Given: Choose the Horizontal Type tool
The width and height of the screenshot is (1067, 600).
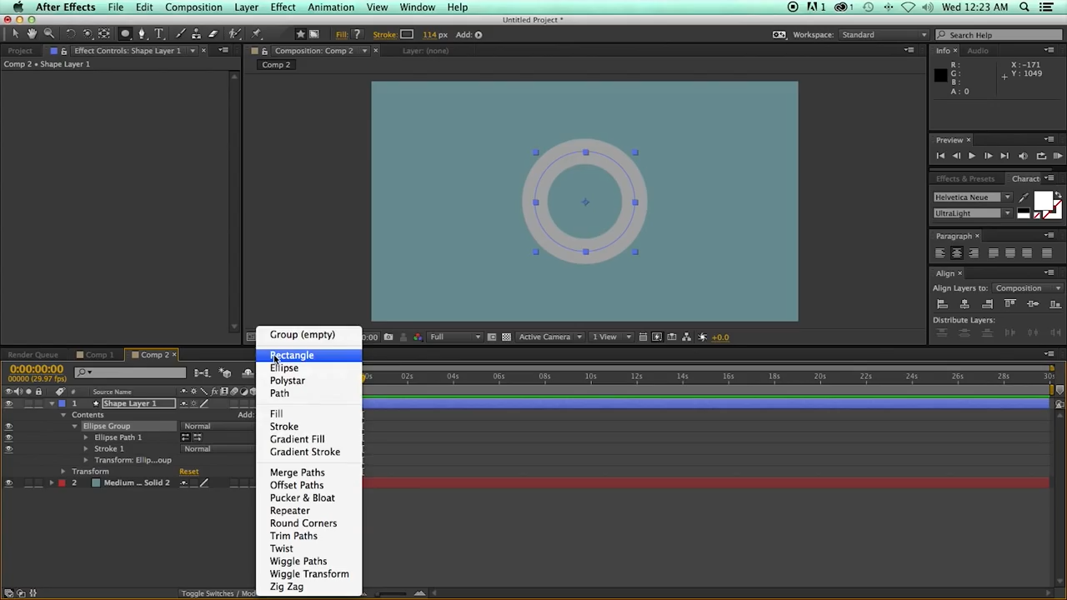Looking at the screenshot, I should click(158, 34).
